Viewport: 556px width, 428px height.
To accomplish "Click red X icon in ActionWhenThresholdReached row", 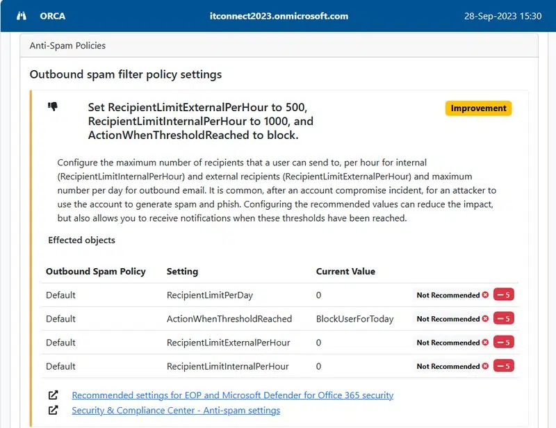I will (x=485, y=319).
